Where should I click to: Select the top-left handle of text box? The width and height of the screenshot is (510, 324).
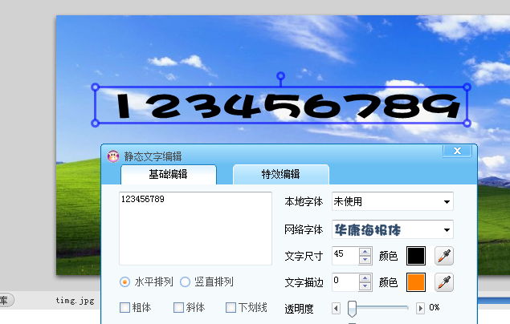coord(95,87)
